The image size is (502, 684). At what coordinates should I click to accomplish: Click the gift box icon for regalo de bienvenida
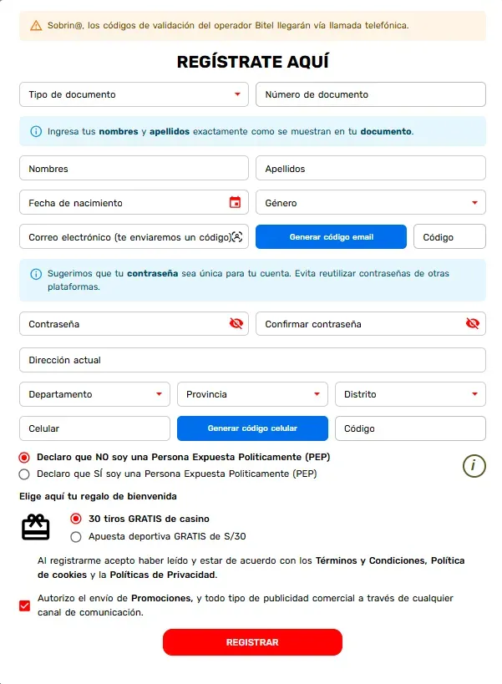pos(37,528)
